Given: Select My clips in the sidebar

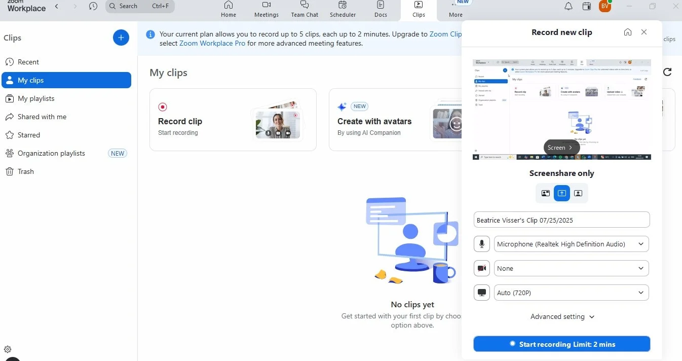Looking at the screenshot, I should pos(66,80).
